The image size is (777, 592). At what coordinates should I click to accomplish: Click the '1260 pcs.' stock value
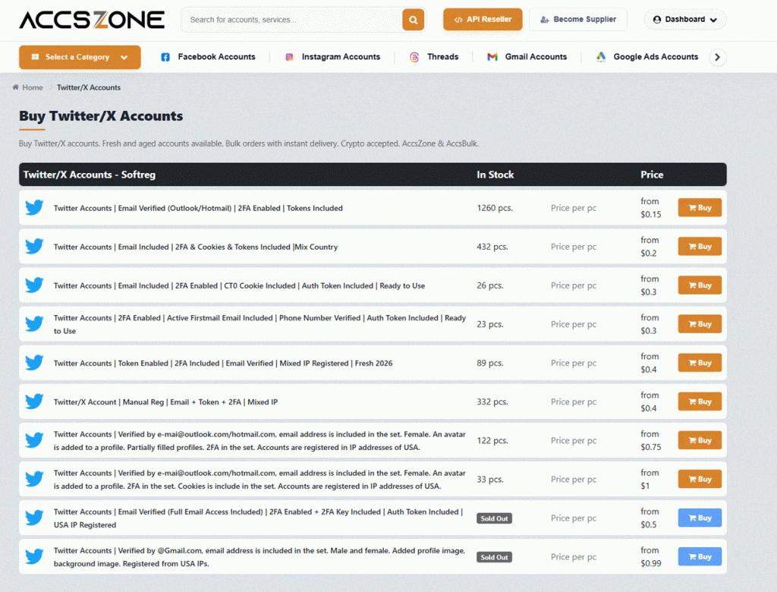tap(495, 208)
